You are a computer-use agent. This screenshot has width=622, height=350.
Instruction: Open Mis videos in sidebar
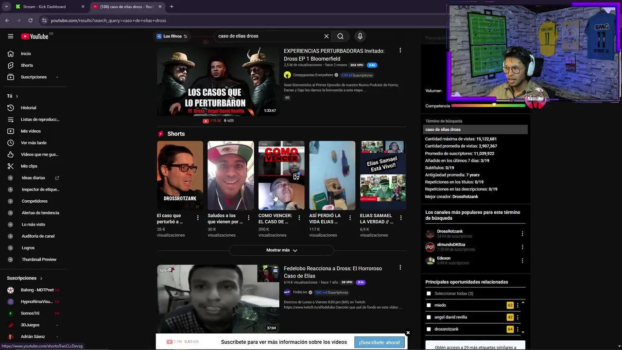[x=31, y=131]
